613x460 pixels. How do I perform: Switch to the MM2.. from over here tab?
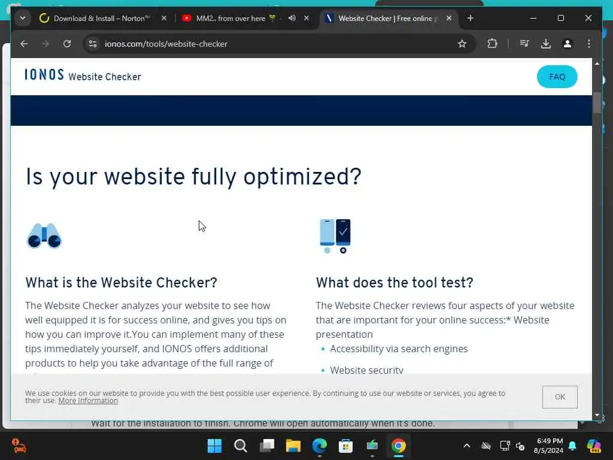tap(236, 19)
